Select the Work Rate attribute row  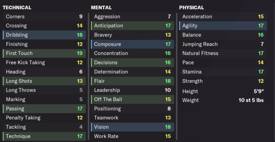pyautogui.click(x=133, y=136)
